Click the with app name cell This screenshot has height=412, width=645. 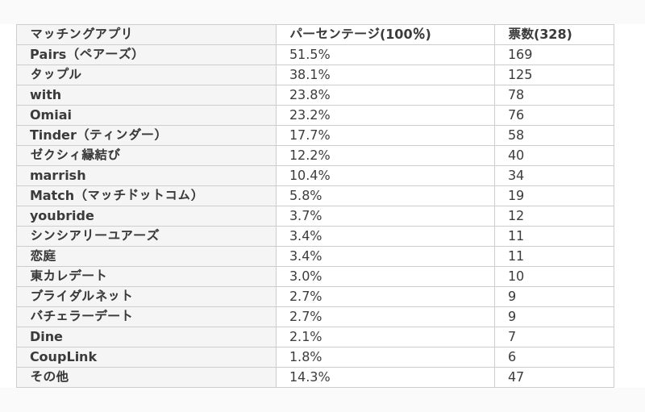point(45,94)
